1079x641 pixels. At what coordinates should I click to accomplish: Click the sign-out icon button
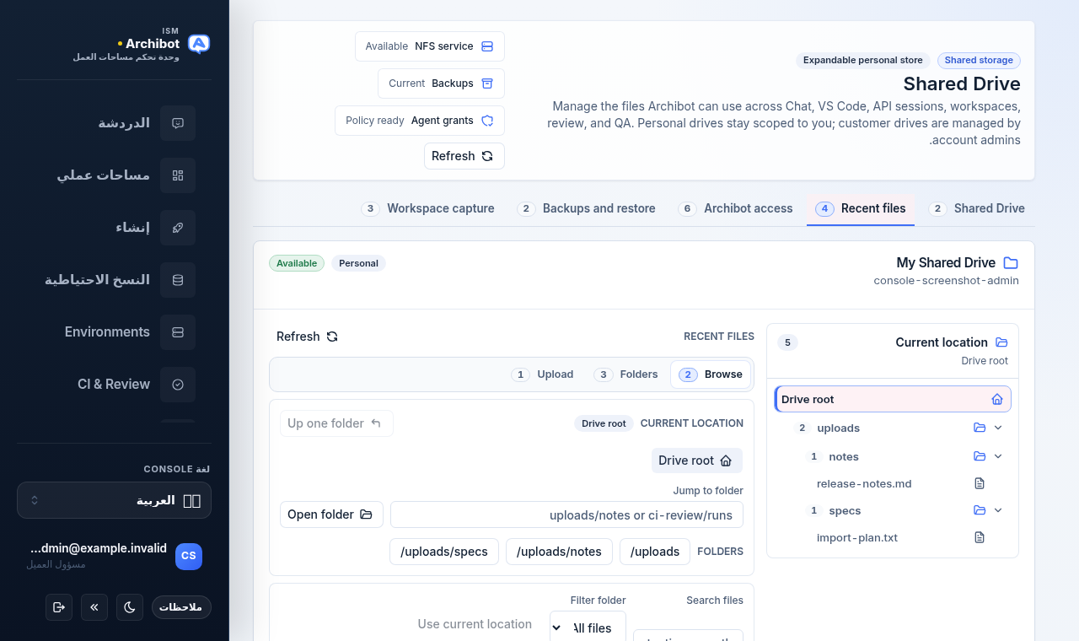coord(59,607)
